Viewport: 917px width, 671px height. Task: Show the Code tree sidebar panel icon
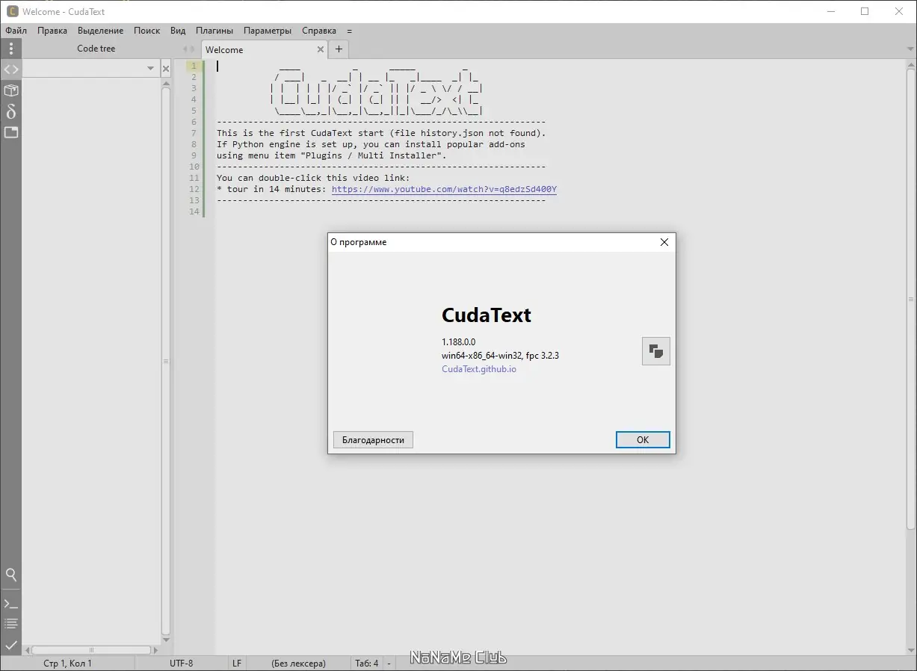point(10,69)
